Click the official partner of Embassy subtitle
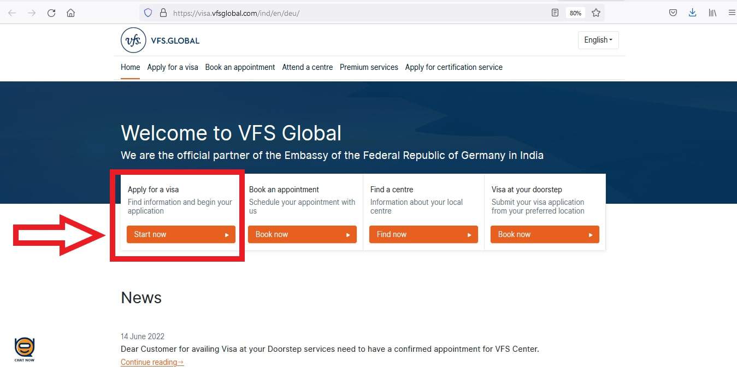 point(332,155)
